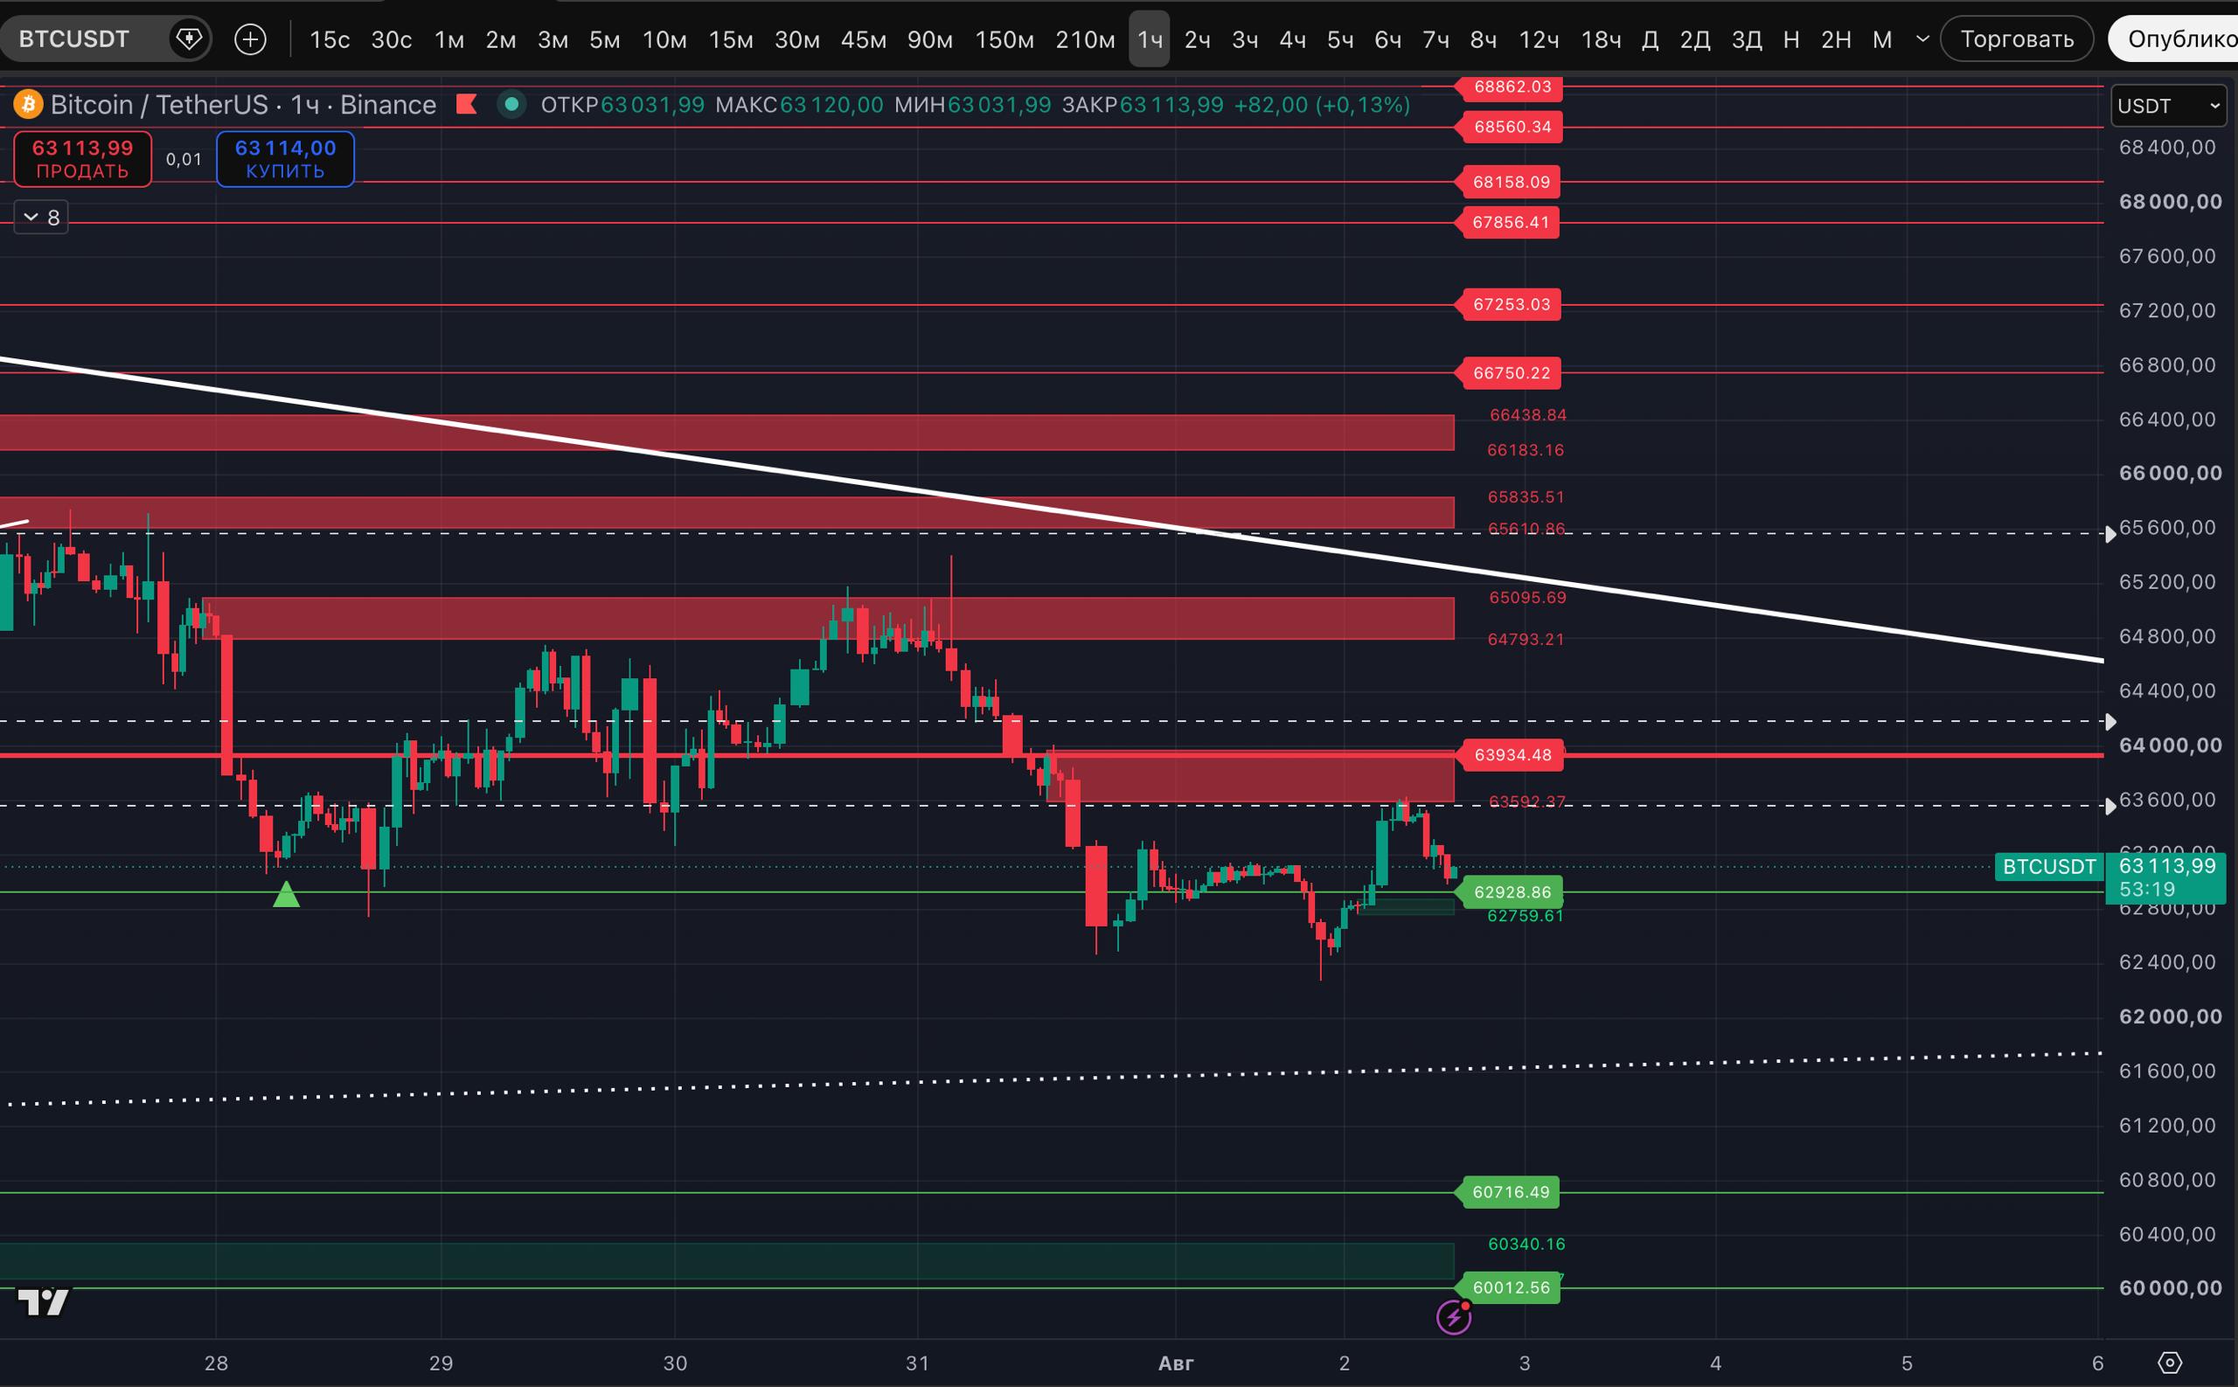Screen dimensions: 2238x1387
Task: Switch to the 4ч timeframe
Action: coord(1293,39)
